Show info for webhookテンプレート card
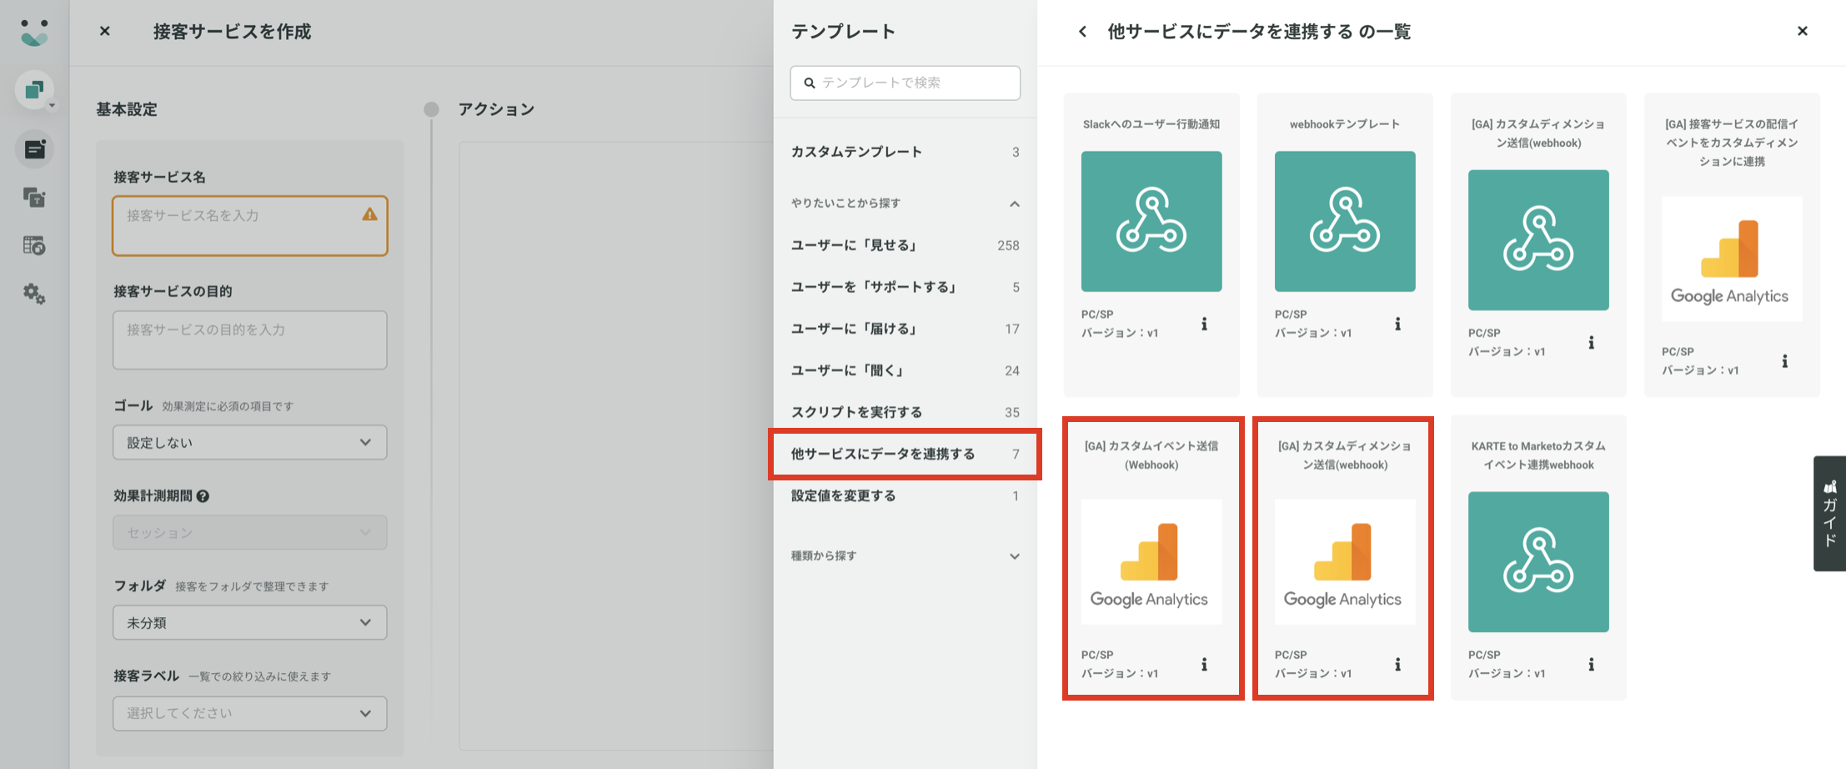 tap(1397, 324)
